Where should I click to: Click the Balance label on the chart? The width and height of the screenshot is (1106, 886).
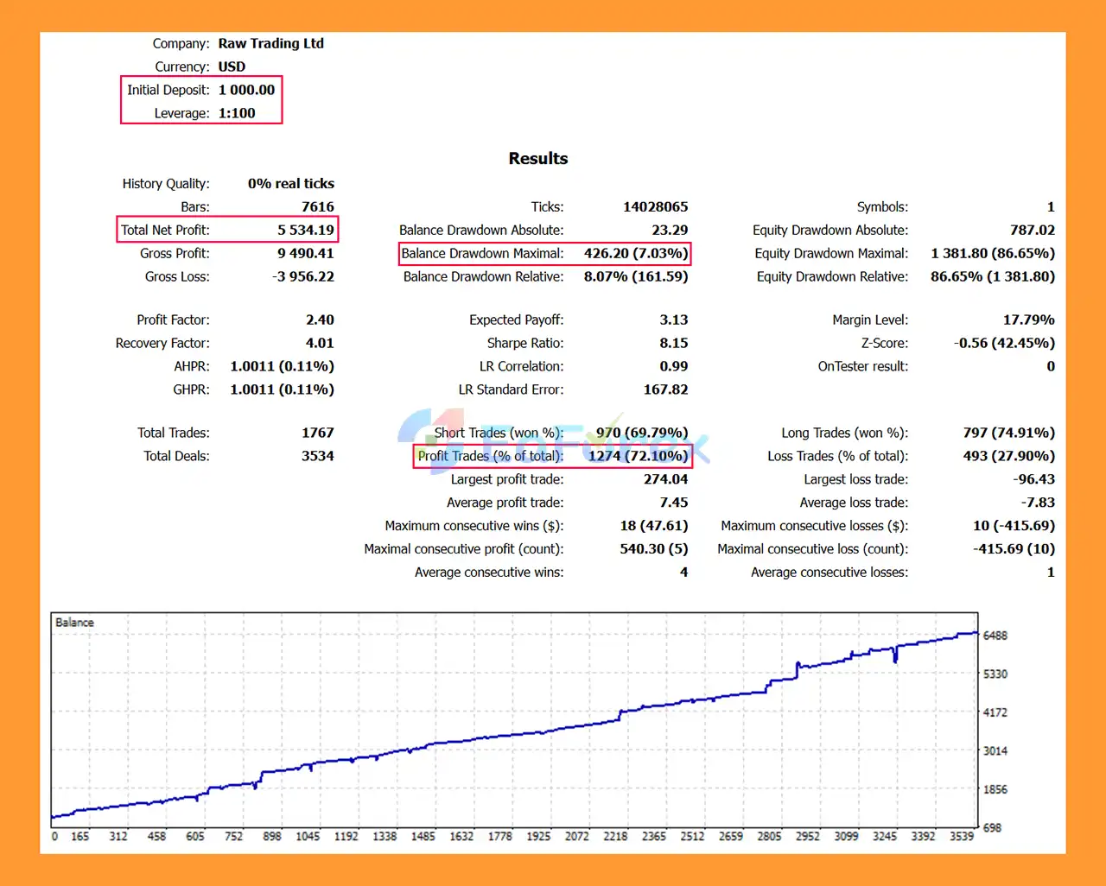coord(74,623)
